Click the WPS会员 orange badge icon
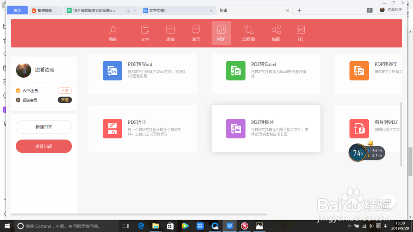 (x=18, y=90)
